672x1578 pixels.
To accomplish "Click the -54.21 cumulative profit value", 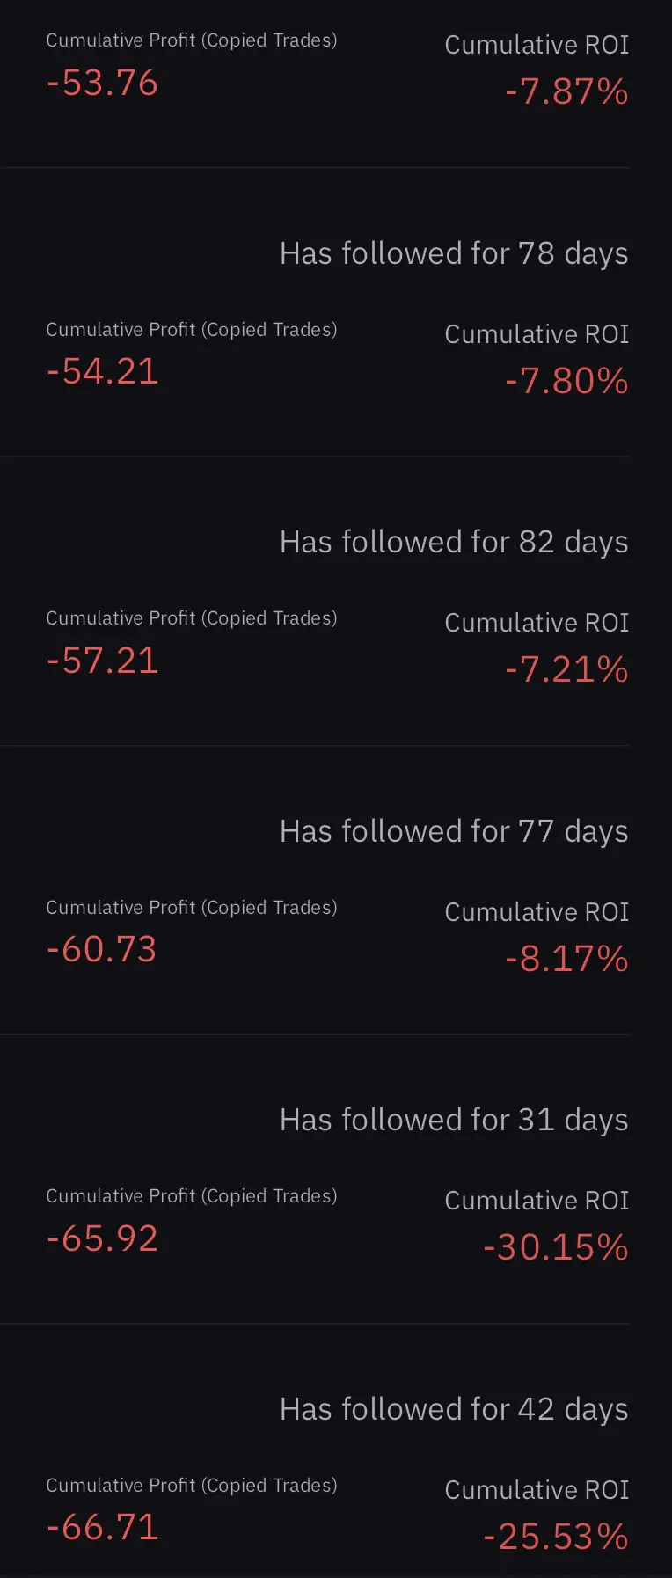I will (x=102, y=372).
